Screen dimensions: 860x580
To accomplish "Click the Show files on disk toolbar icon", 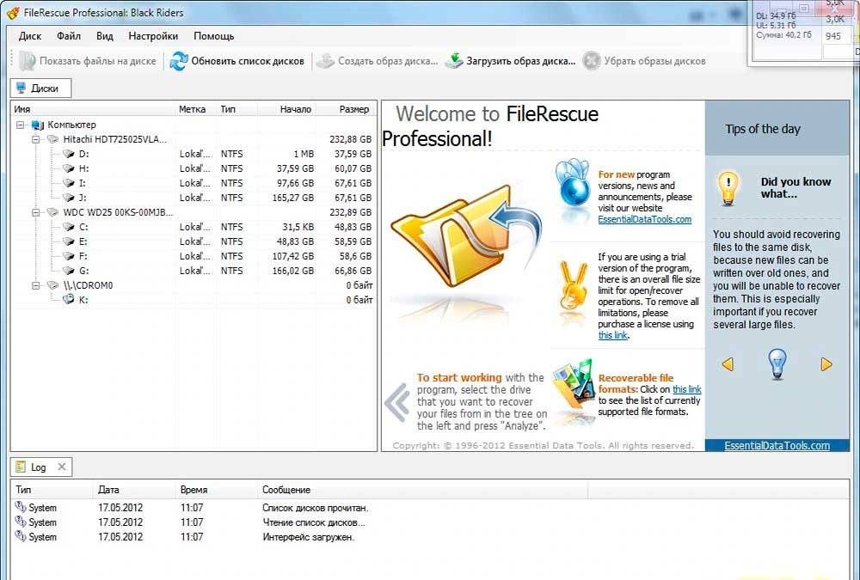I will click(x=27, y=61).
